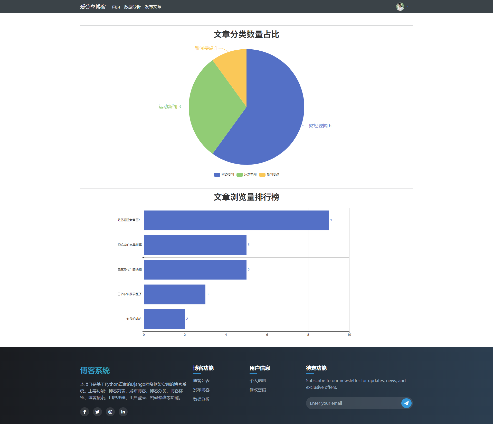Open 个人信息 under 用户信息
Screen dimensions: 493x424
click(258, 381)
